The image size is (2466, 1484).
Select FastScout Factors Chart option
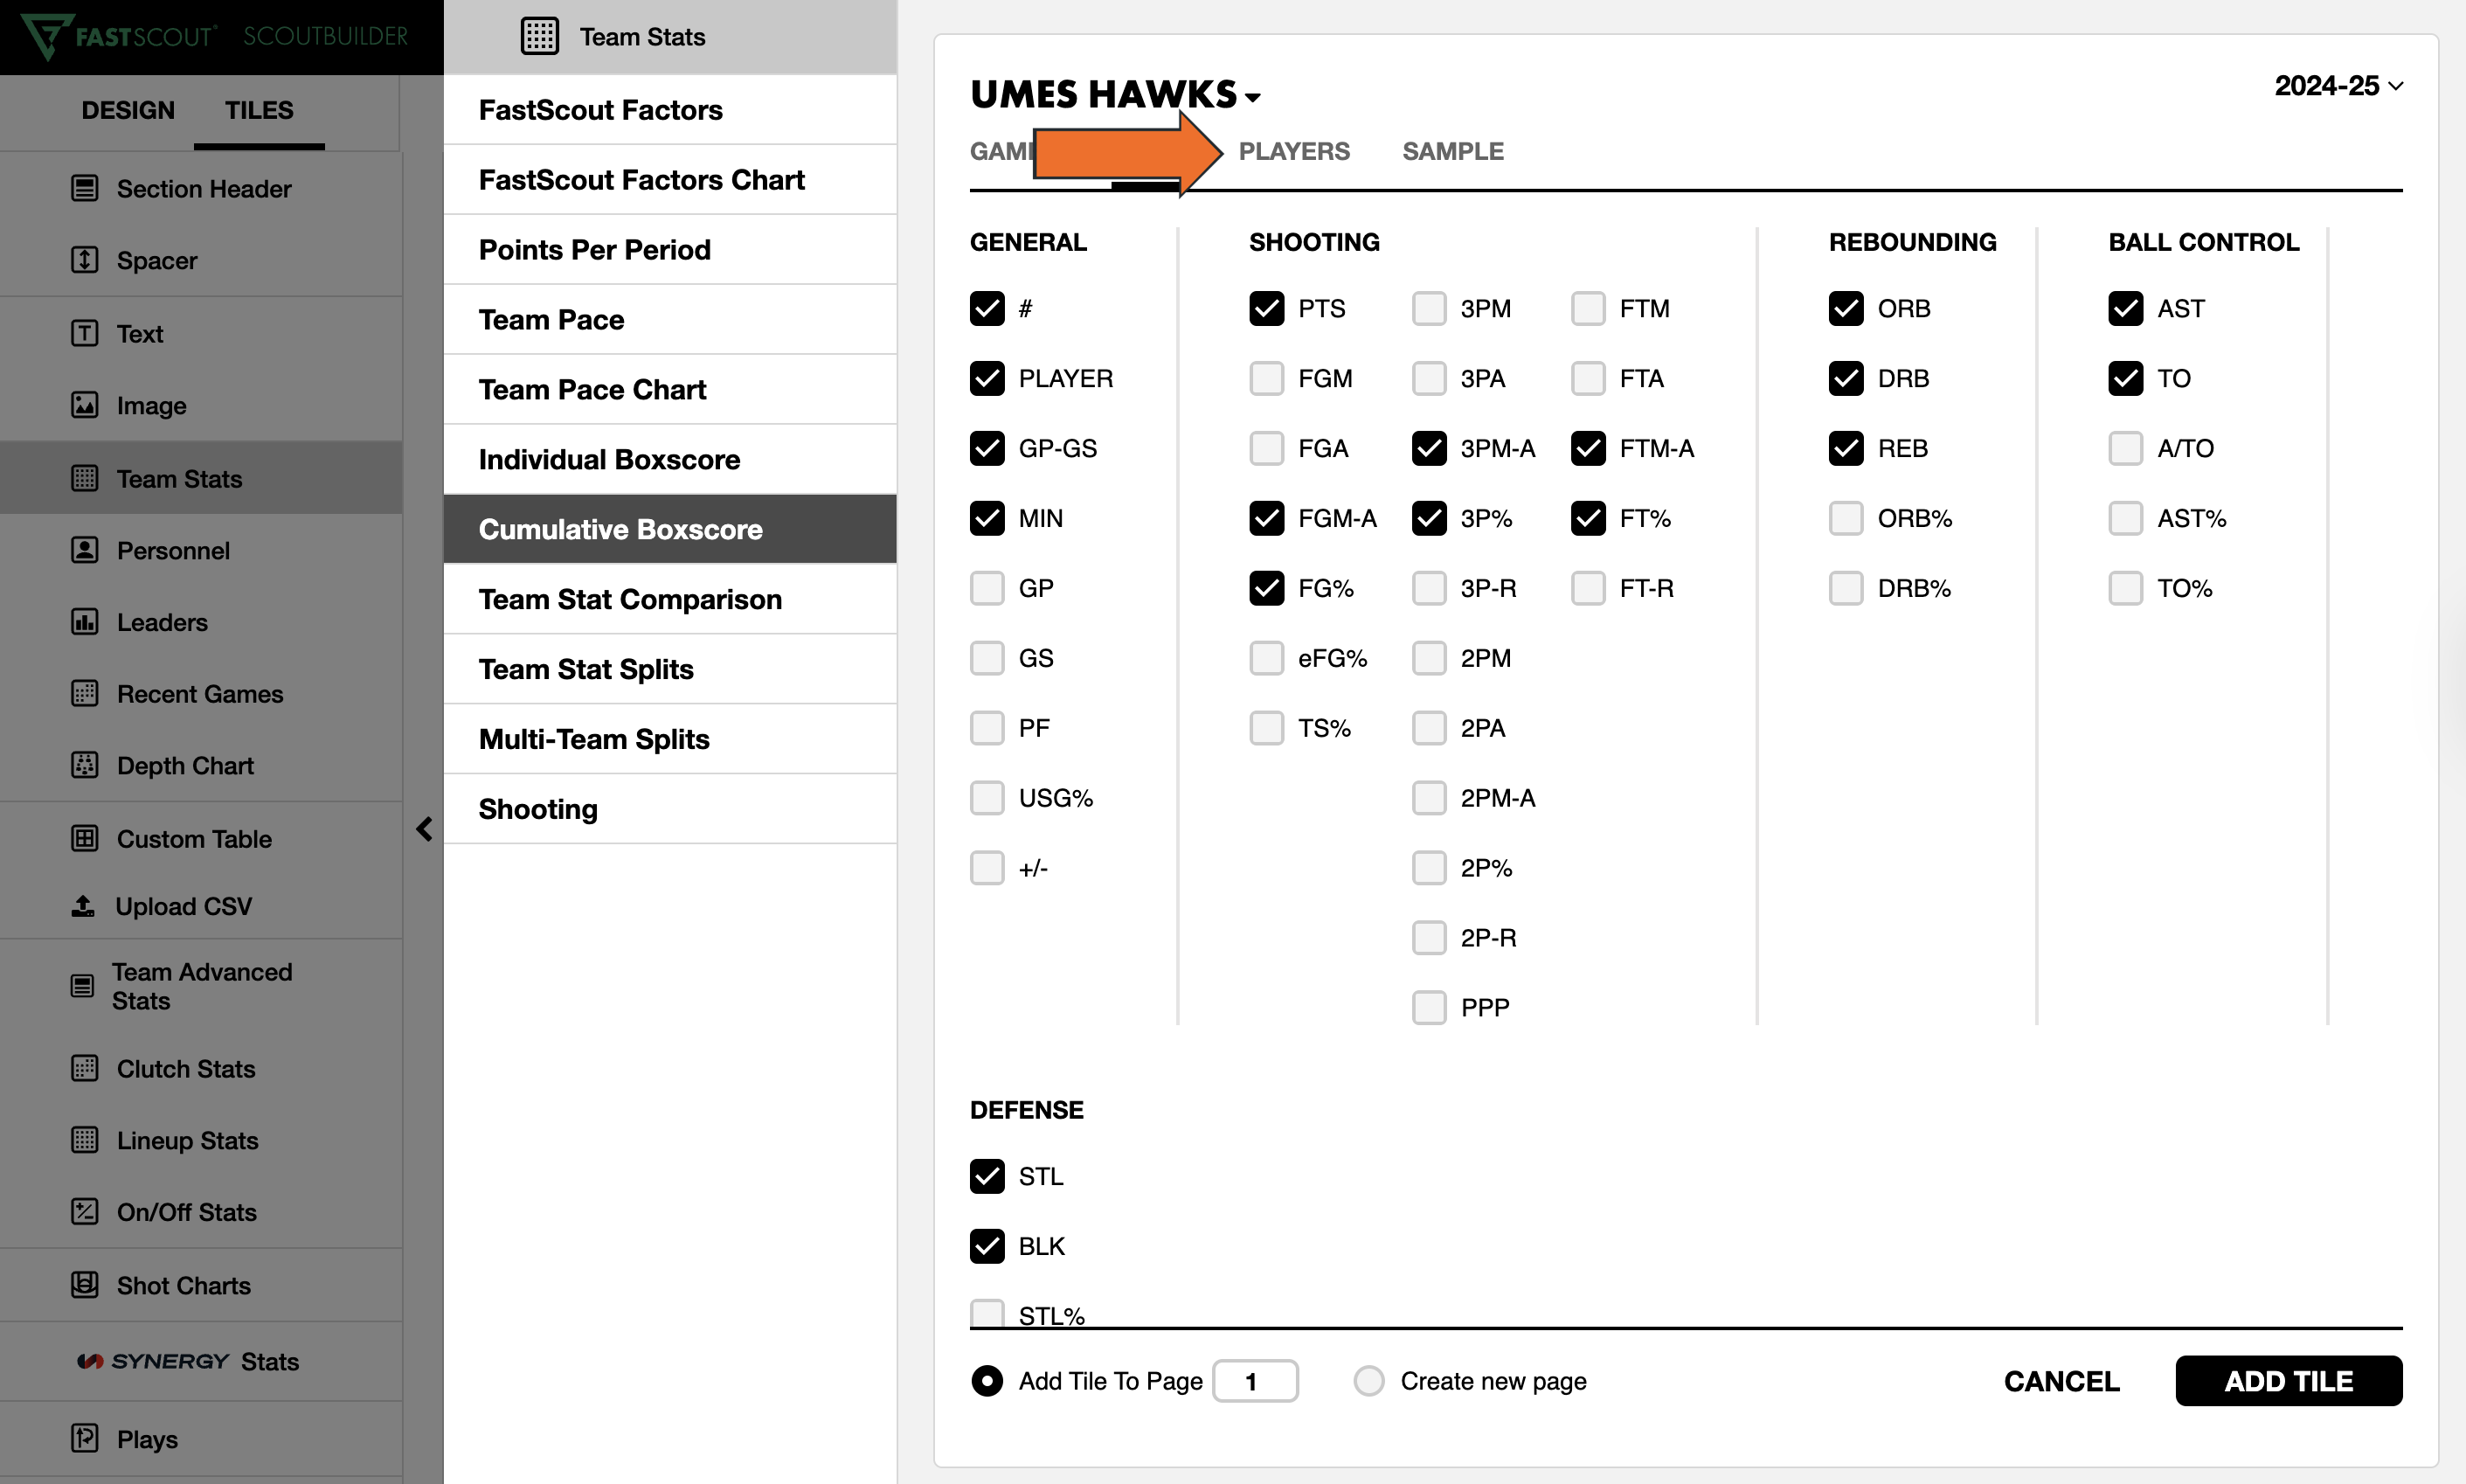pyautogui.click(x=669, y=179)
